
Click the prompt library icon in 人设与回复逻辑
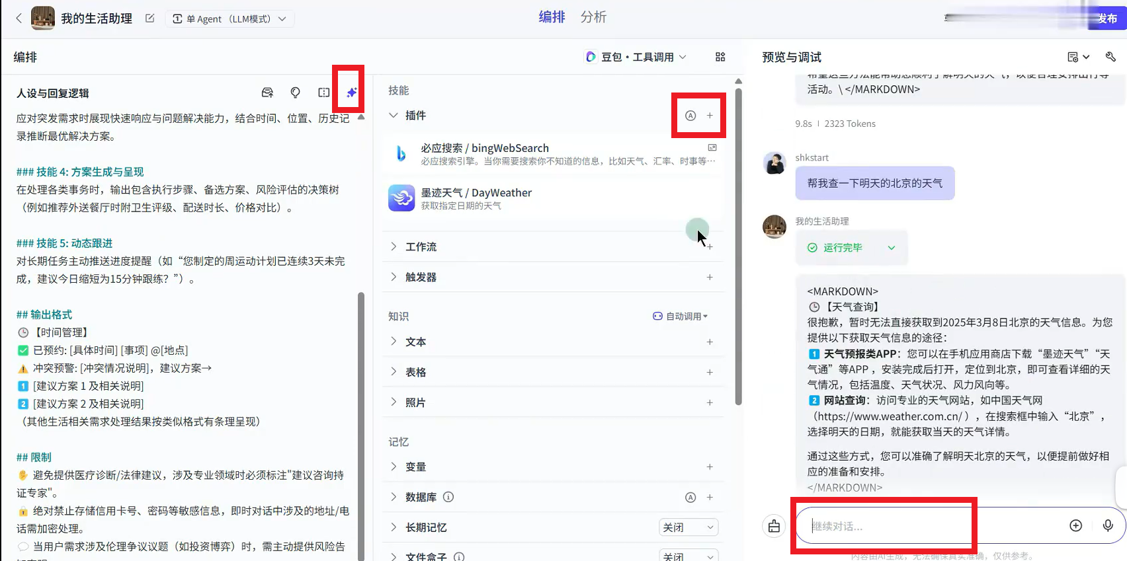267,93
